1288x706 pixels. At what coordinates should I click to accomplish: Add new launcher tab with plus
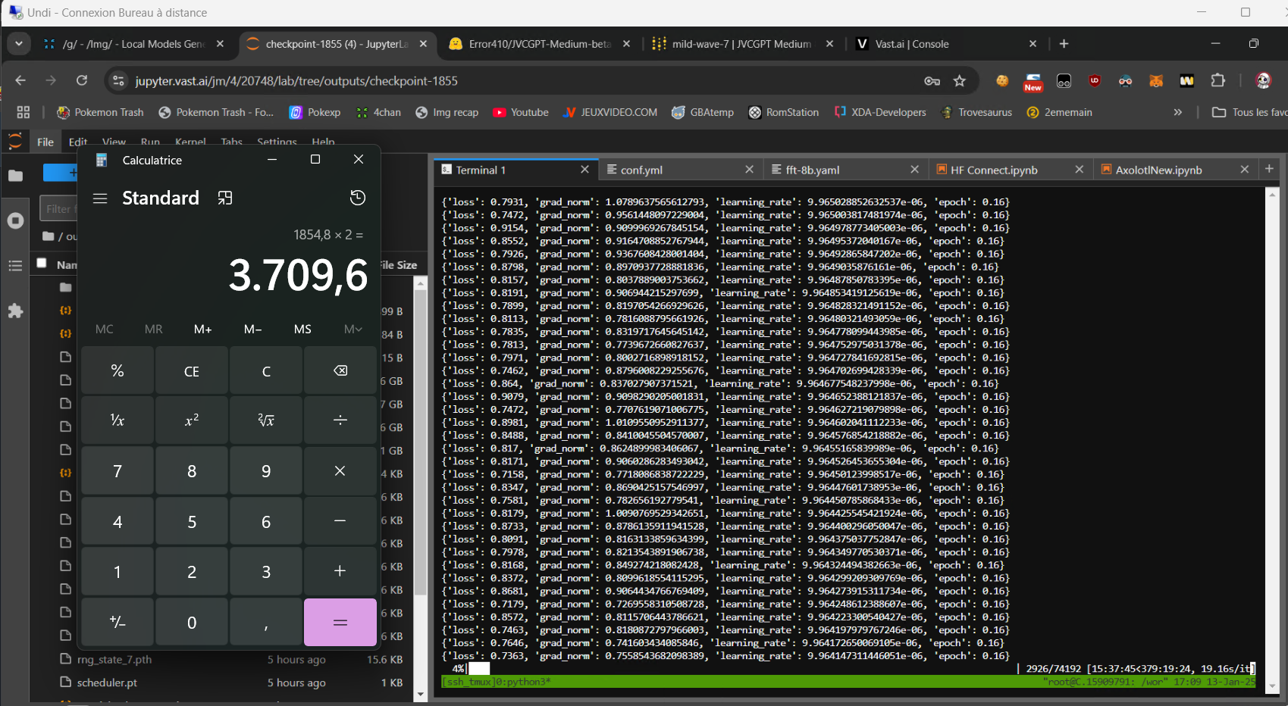[x=1269, y=169]
